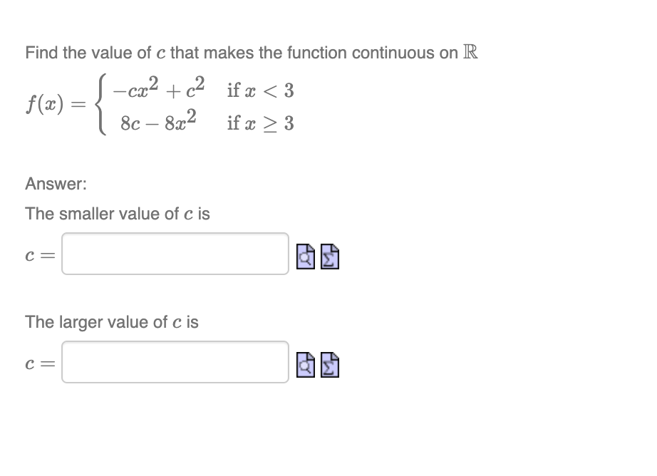
Task: Click inside the larger value answer box
Action: click(175, 361)
